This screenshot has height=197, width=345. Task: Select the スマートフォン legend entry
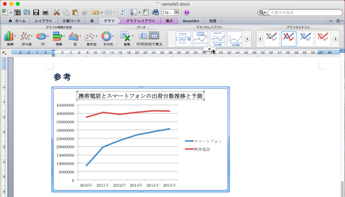pyautogui.click(x=203, y=141)
